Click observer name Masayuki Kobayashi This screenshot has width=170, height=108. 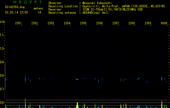click(x=97, y=3)
